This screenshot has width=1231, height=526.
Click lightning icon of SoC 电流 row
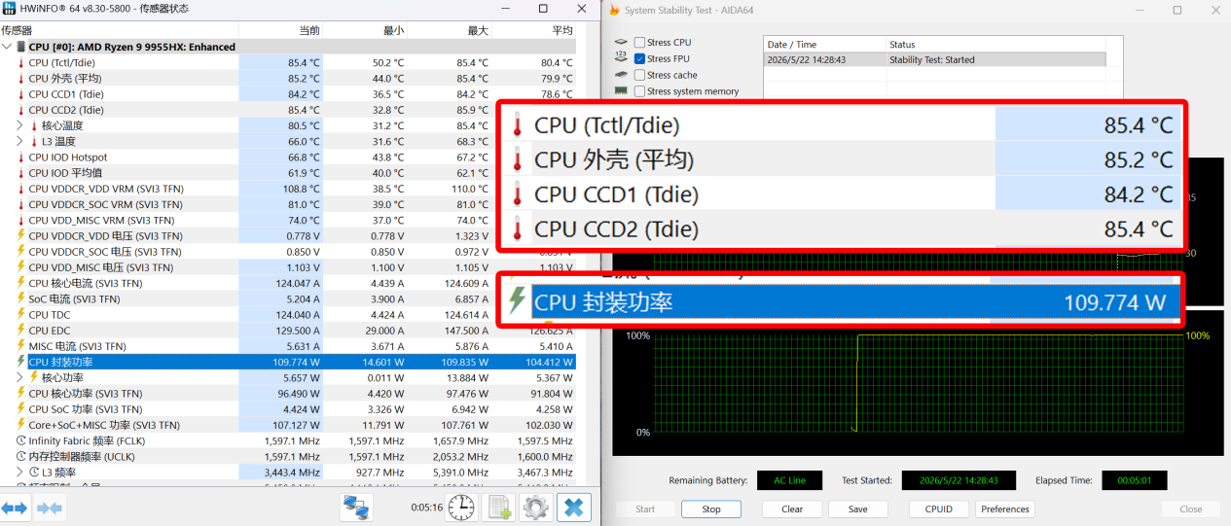coord(20,298)
